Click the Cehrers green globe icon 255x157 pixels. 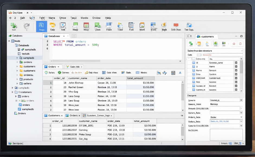[59, 73]
